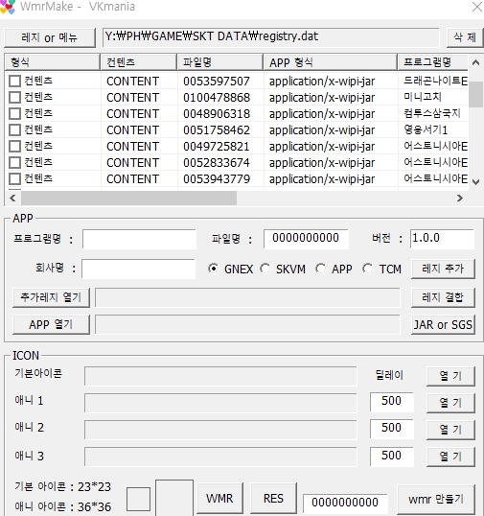
Task: Click the 컨텐츠 column header
Action: coord(138,62)
